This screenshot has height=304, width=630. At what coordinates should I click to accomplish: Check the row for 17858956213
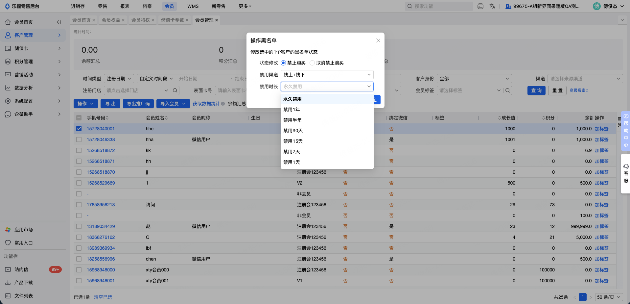pyautogui.click(x=79, y=205)
